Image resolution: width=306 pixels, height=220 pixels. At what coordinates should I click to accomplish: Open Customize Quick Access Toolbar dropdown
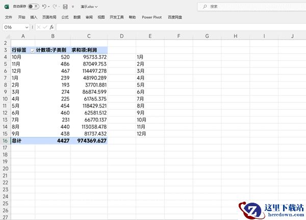point(72,7)
